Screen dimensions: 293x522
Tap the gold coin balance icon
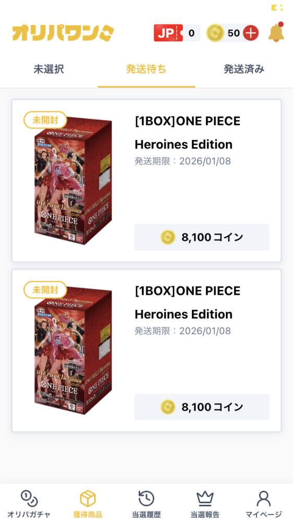215,33
